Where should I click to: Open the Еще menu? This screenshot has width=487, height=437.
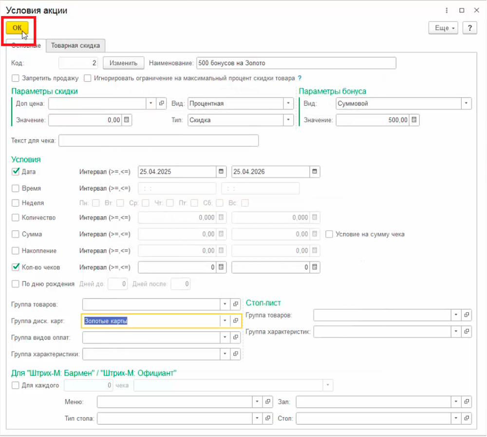click(x=443, y=28)
